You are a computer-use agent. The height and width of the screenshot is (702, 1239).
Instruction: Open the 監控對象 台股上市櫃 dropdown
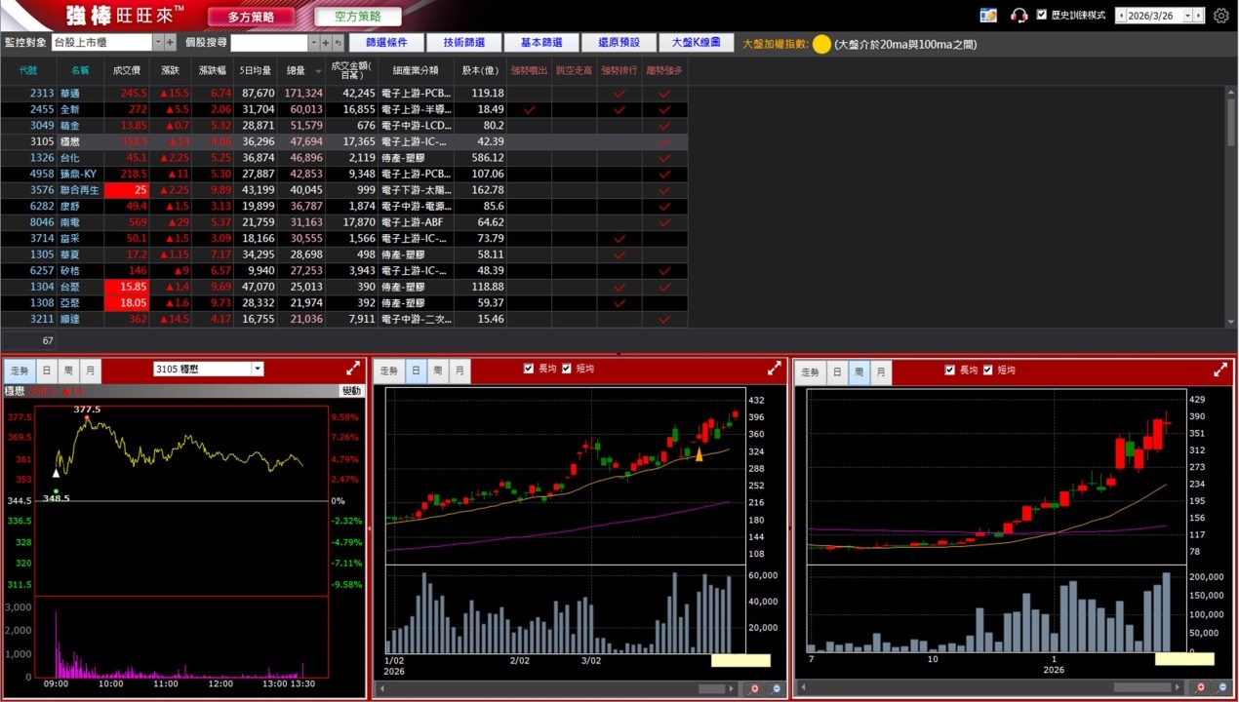158,43
